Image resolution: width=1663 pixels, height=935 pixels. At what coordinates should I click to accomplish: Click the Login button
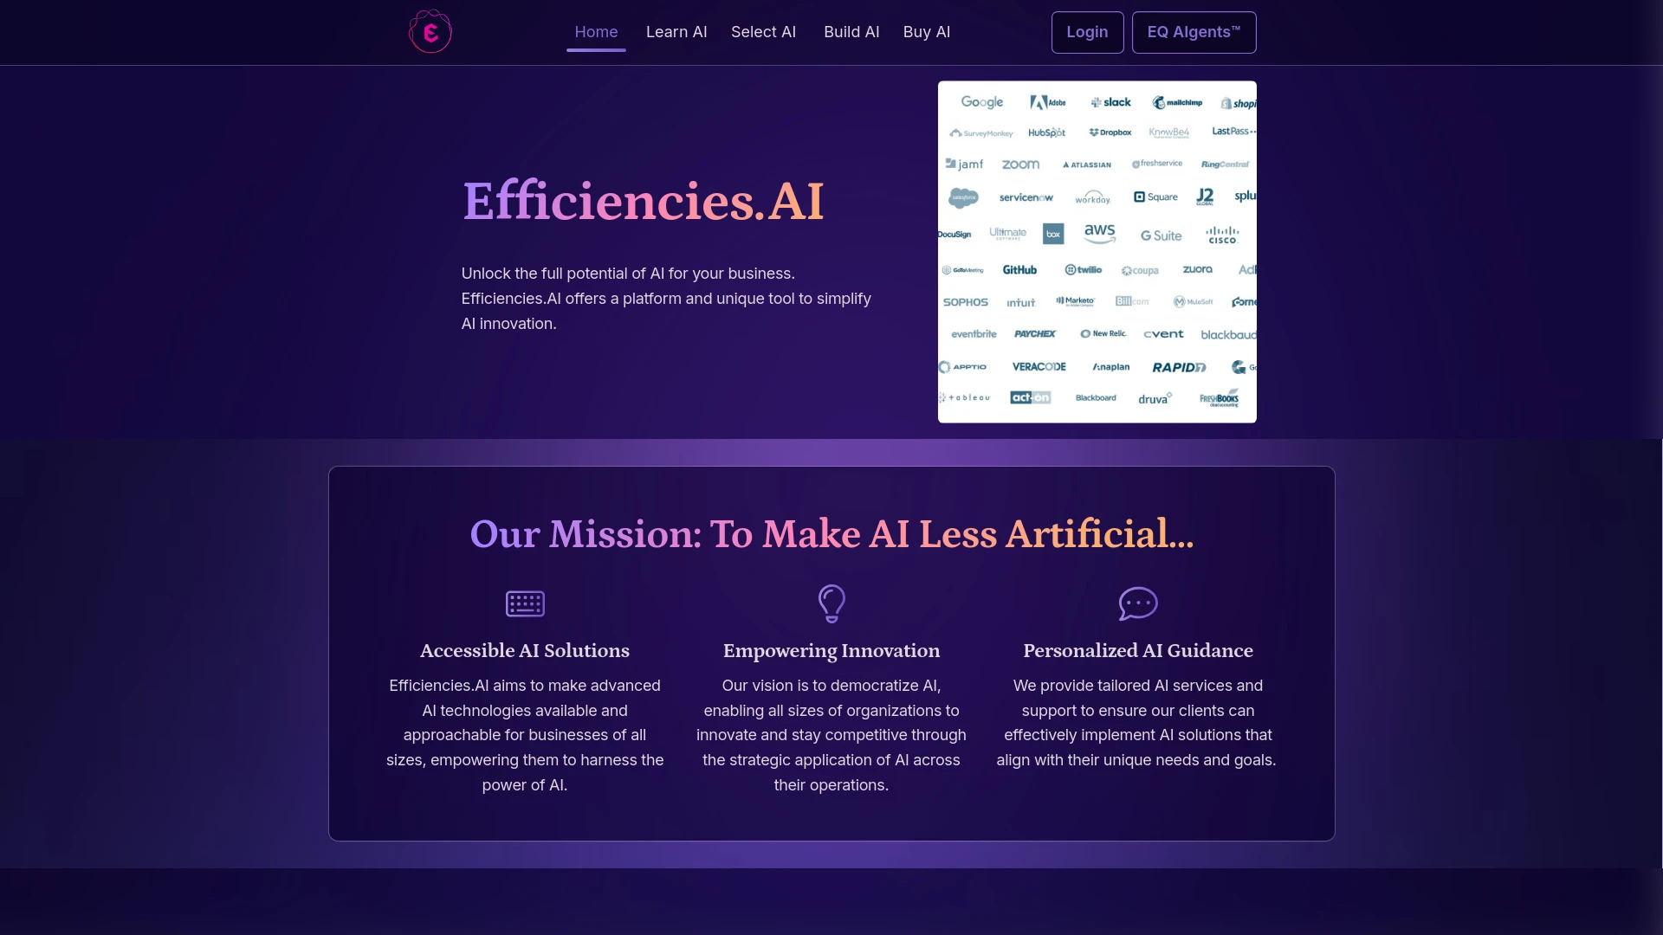1087,32
